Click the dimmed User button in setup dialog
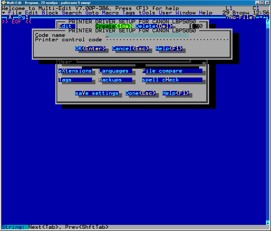271x231 pixels. point(65,62)
